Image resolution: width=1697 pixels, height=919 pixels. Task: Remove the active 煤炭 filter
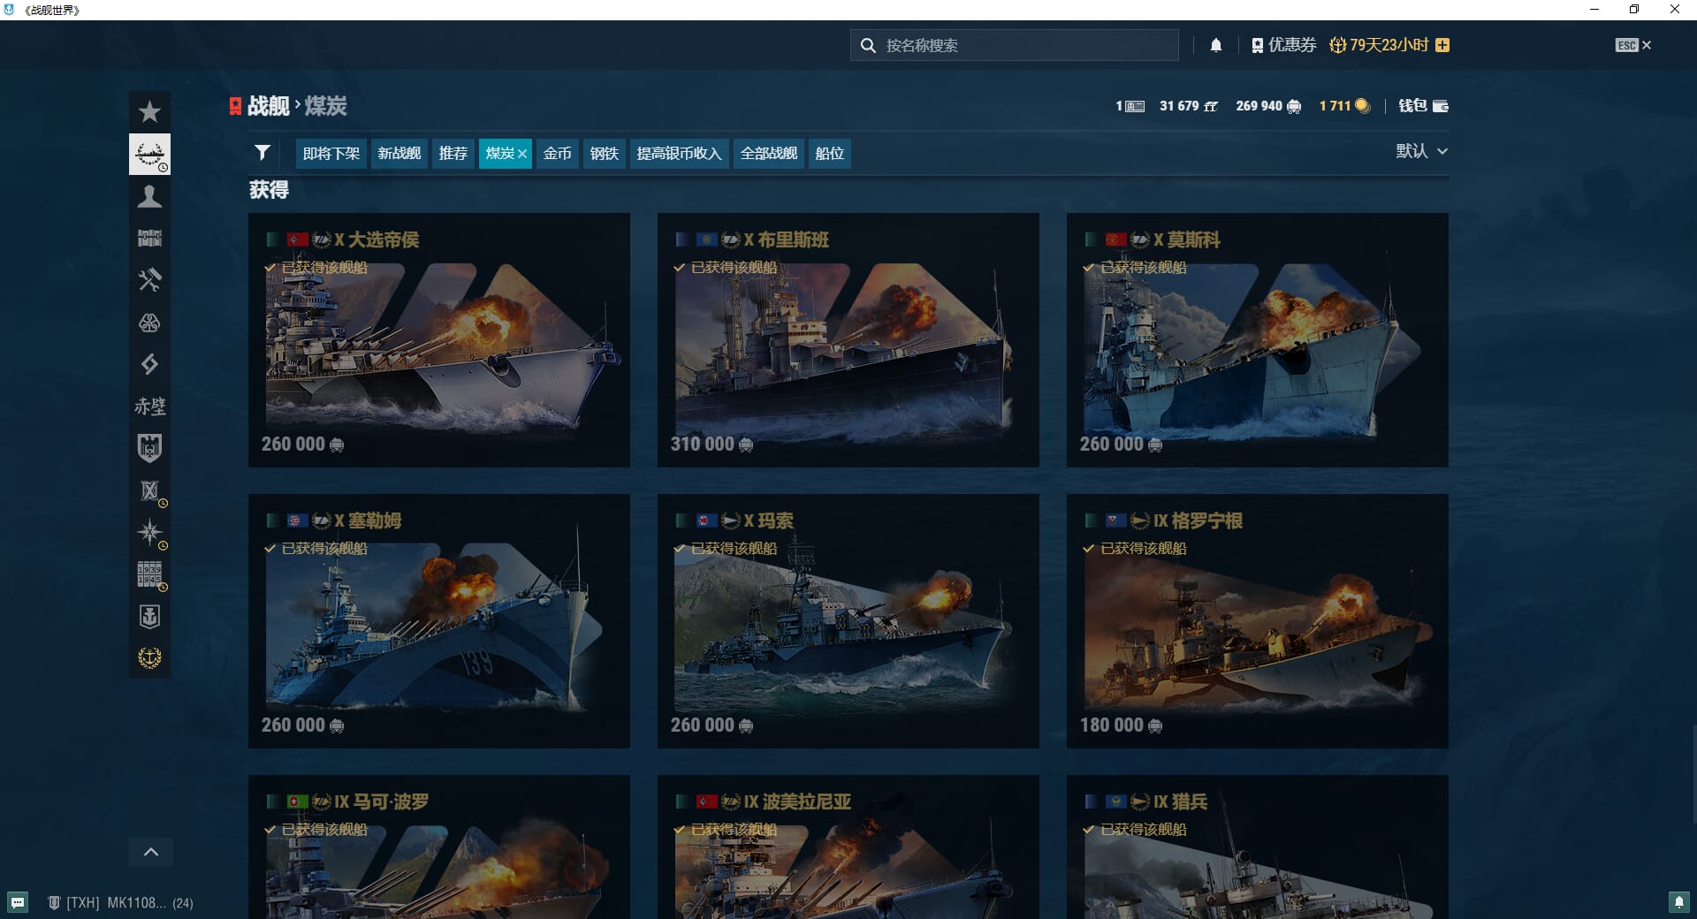[522, 154]
